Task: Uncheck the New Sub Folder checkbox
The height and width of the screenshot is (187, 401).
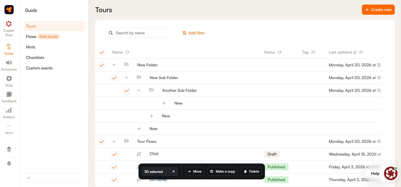Action: (114, 78)
